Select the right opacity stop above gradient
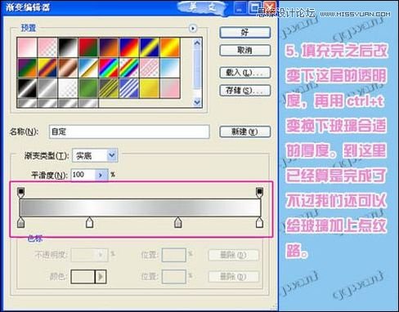 (259, 192)
